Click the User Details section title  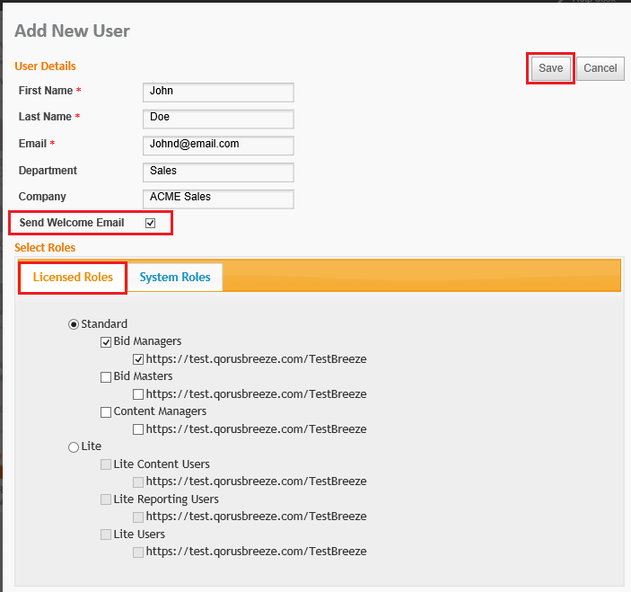45,66
